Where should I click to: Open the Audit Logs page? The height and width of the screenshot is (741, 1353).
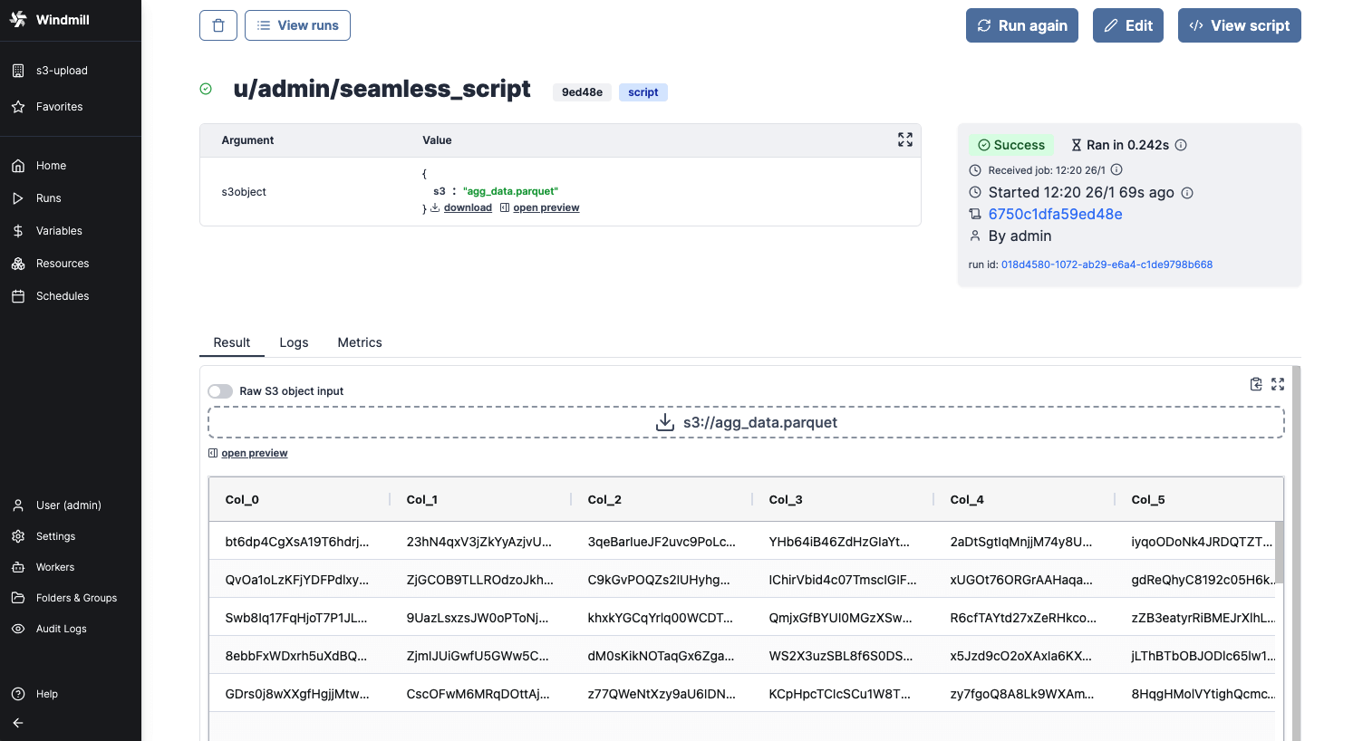click(x=61, y=629)
